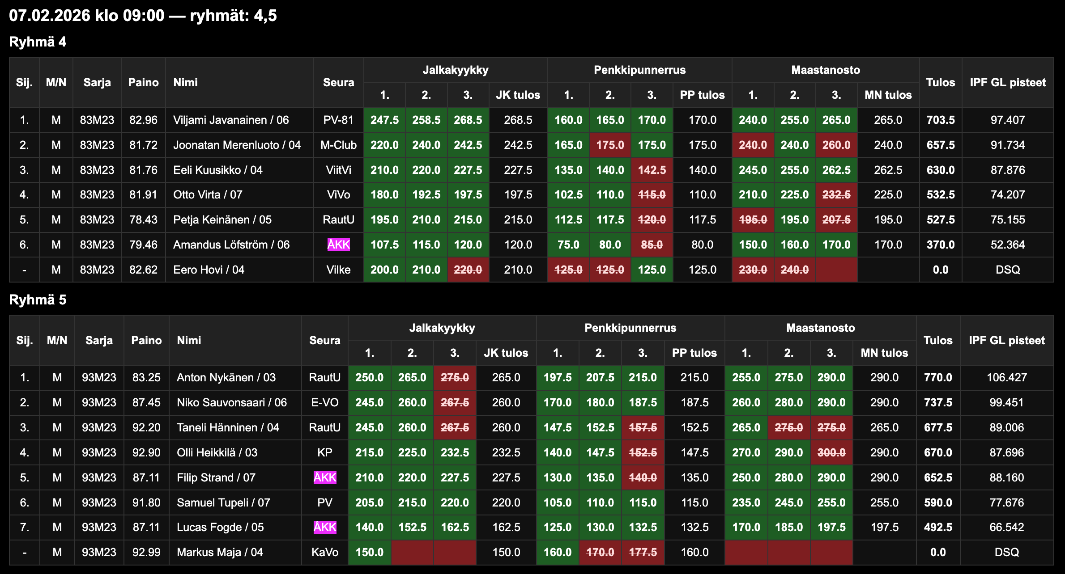Click Niko Sauvonsaari's 99.451 GL points
This screenshot has height=574, width=1065.
point(1006,402)
